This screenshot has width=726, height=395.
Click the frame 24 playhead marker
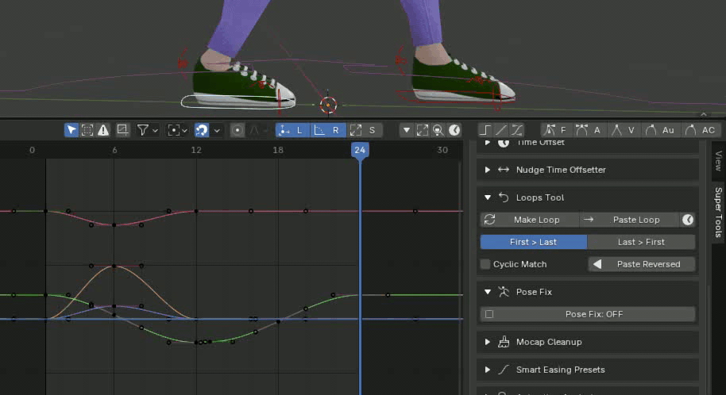(x=360, y=150)
